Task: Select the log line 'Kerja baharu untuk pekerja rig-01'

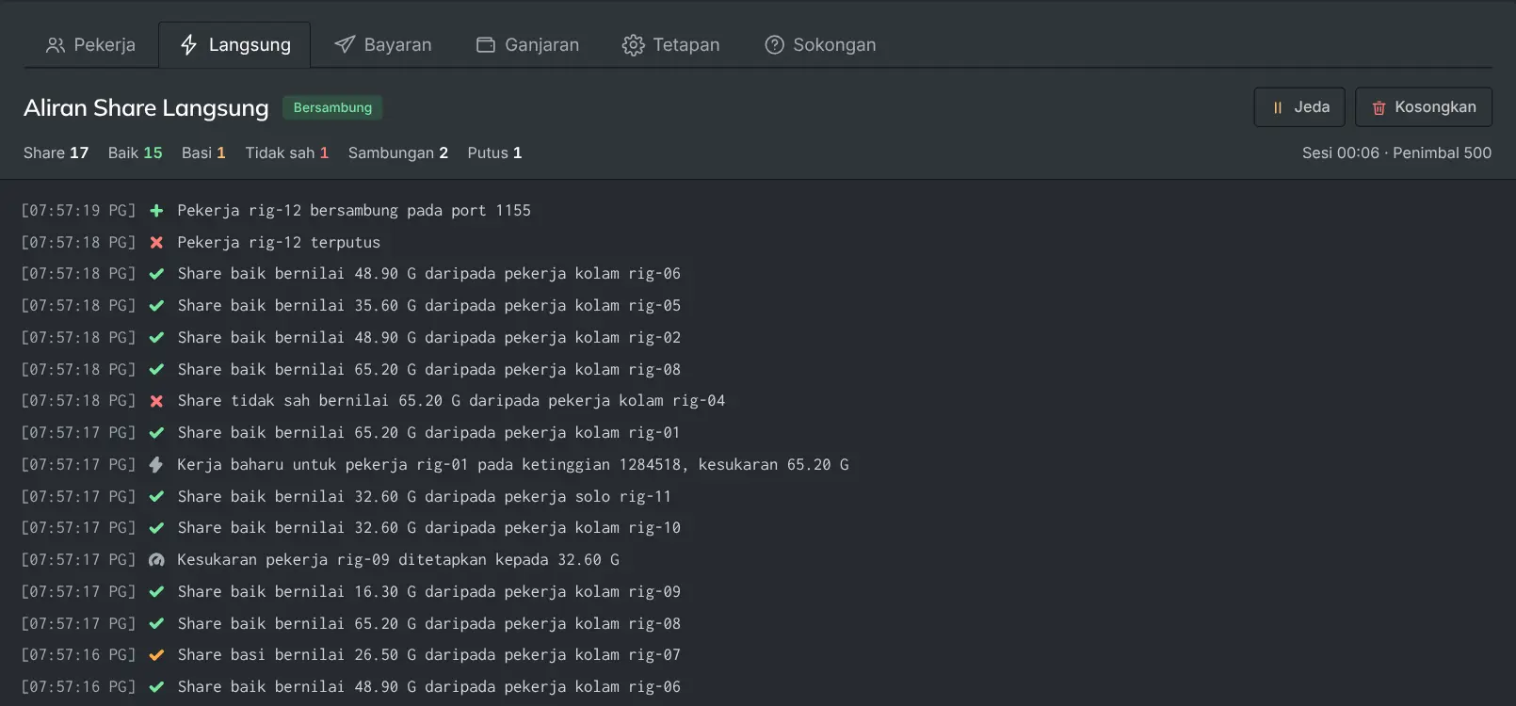Action: tap(513, 465)
